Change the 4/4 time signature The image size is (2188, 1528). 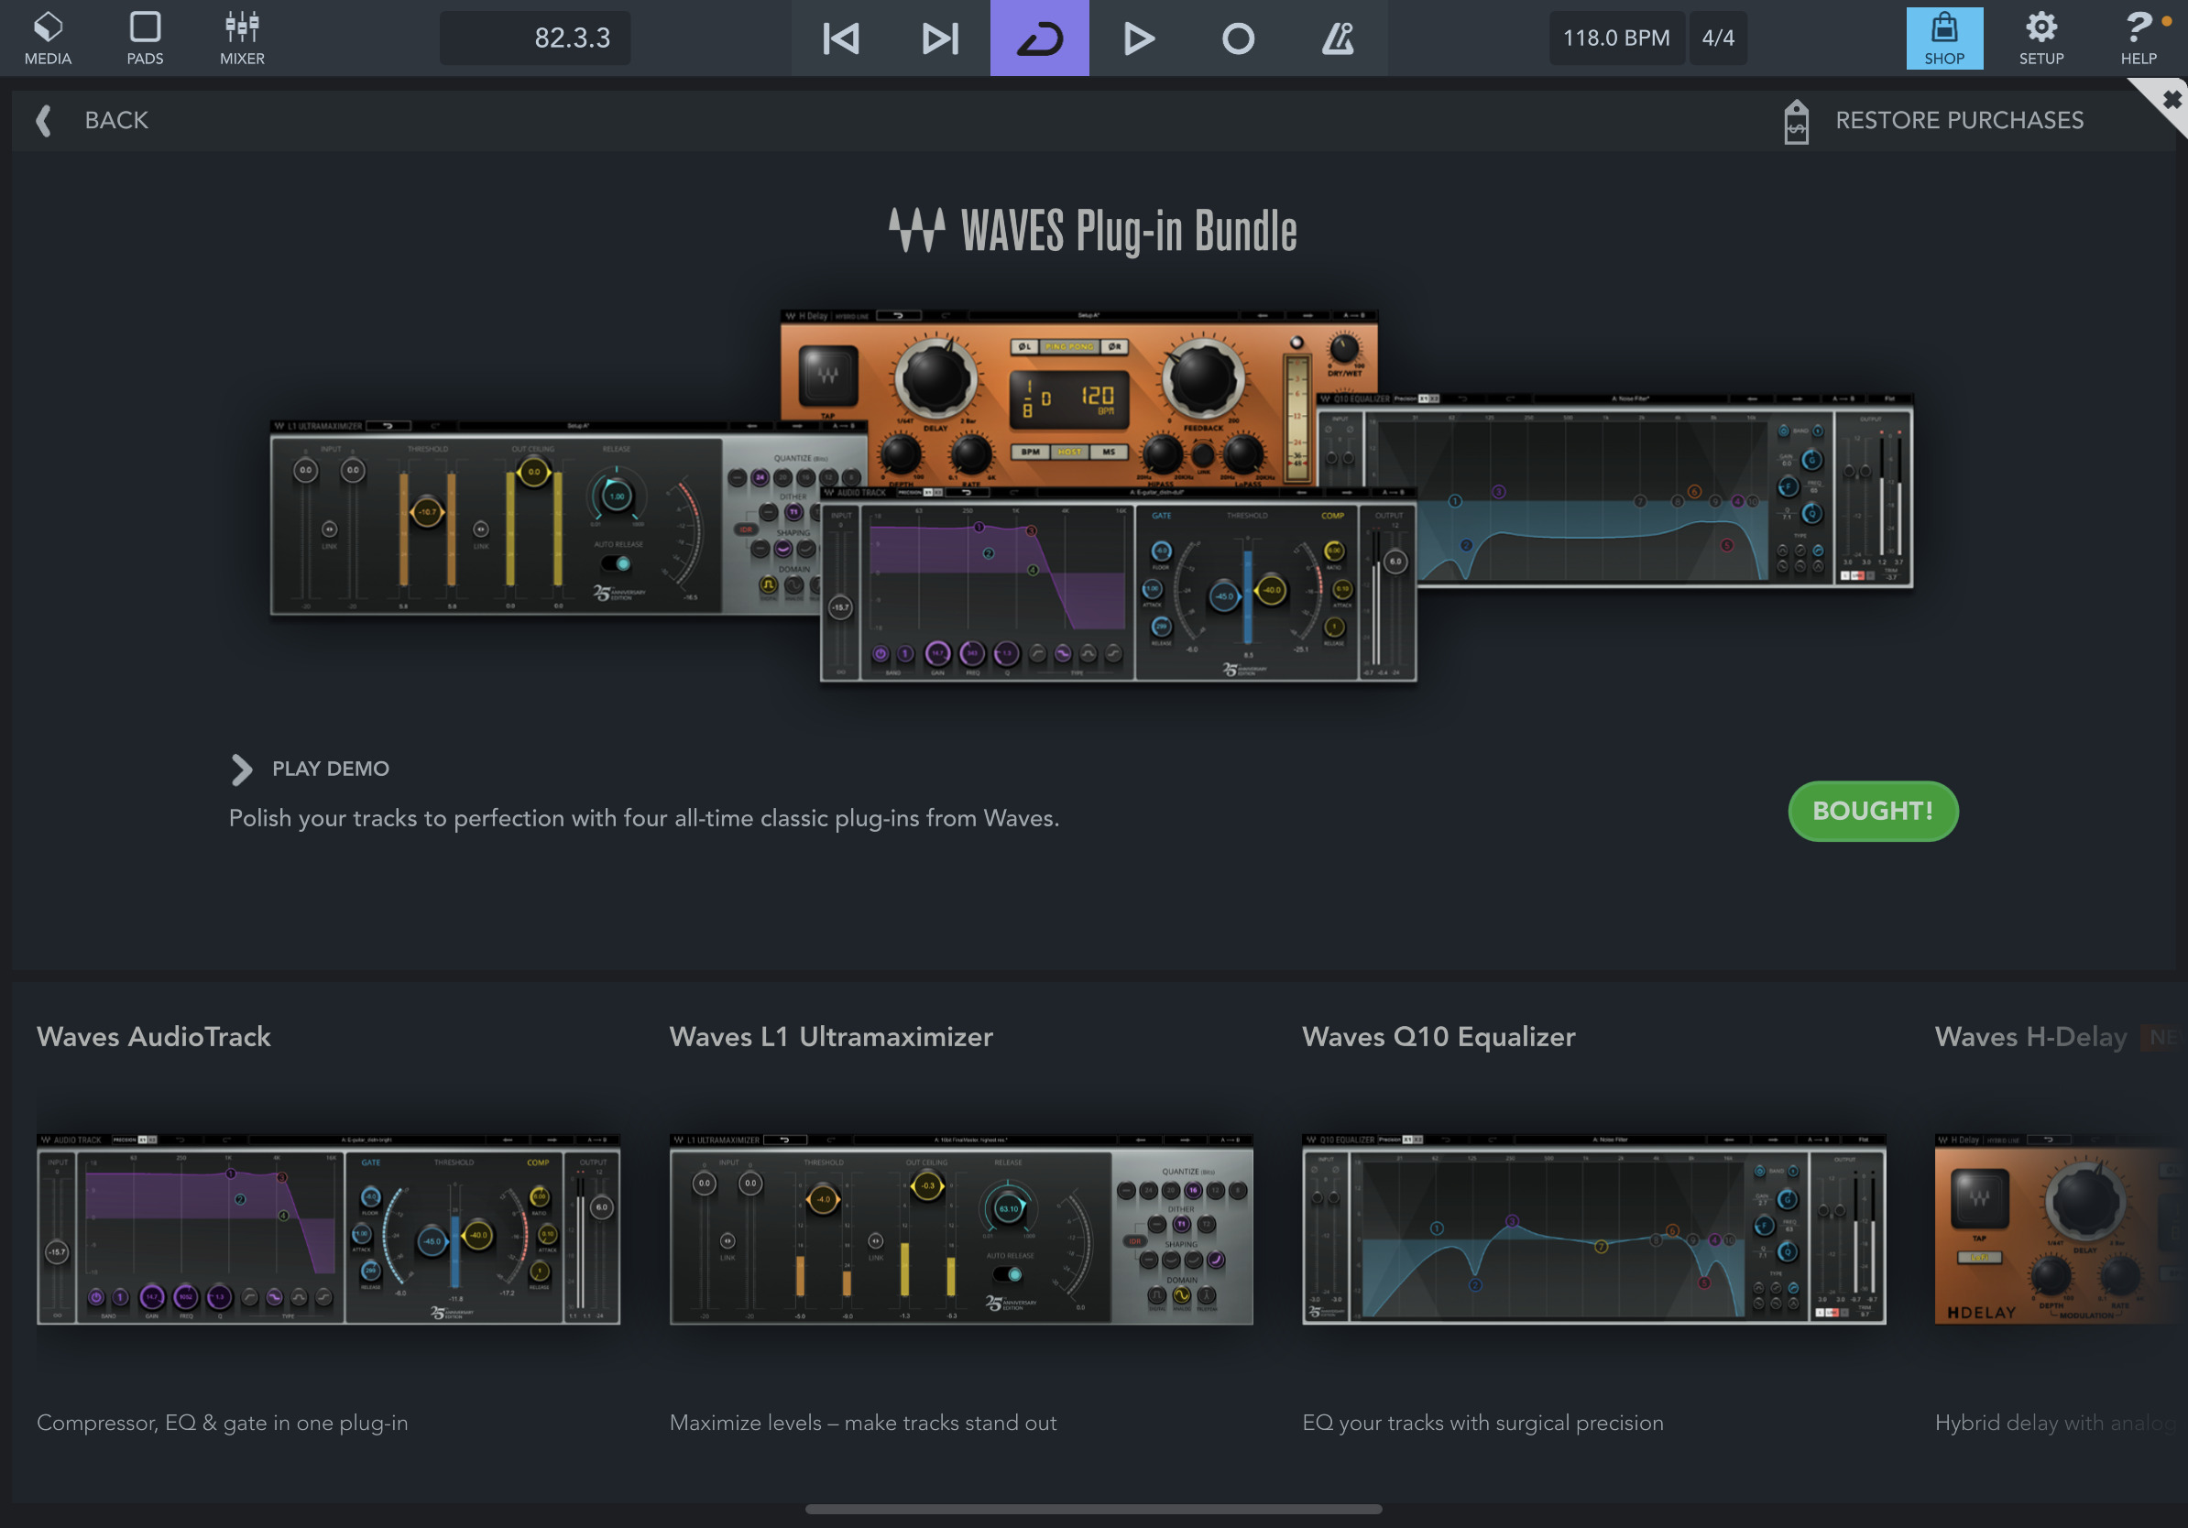1718,38
